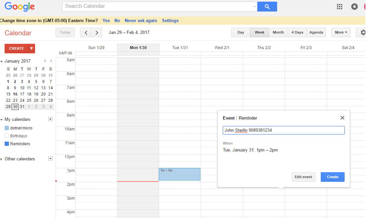This screenshot has height=218, width=376.
Task: Select the 1p – 2p event block
Action: (179, 174)
